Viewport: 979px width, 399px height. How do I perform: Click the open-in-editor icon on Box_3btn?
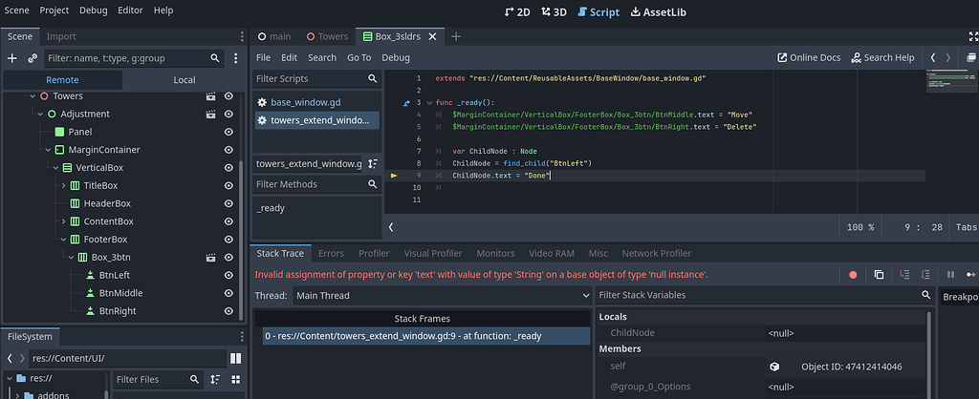[210, 258]
